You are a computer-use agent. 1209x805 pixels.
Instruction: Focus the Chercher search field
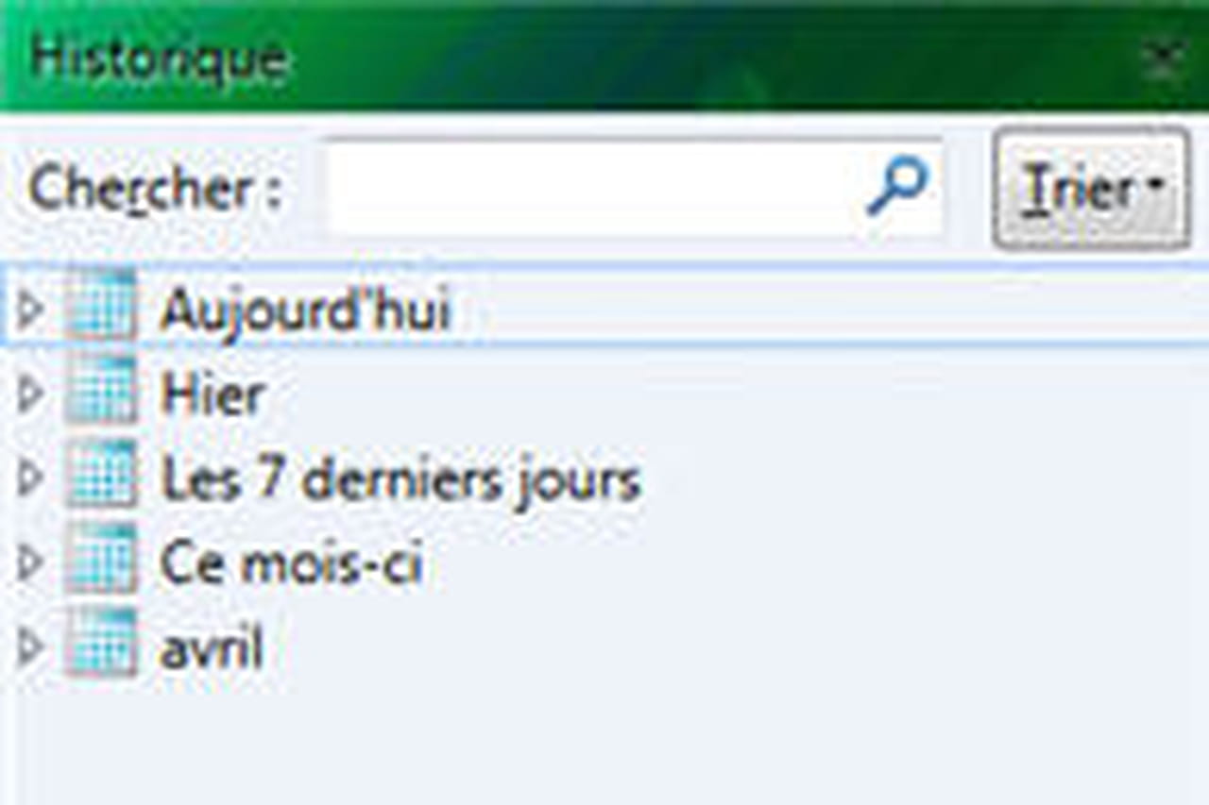(635, 187)
